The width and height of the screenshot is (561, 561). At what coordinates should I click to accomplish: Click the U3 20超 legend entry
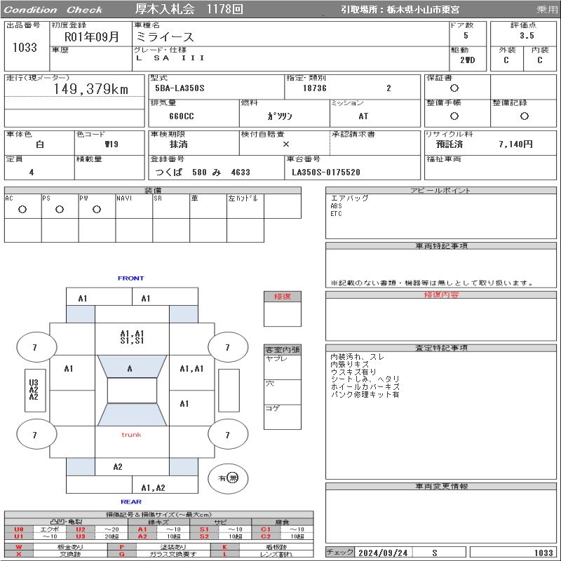[x=96, y=536]
